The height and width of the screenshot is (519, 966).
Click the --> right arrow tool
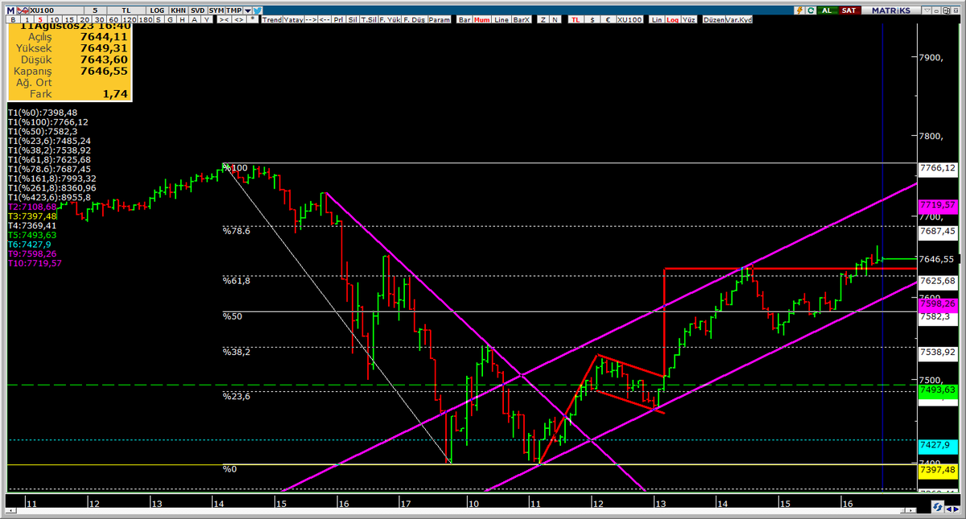(x=311, y=19)
